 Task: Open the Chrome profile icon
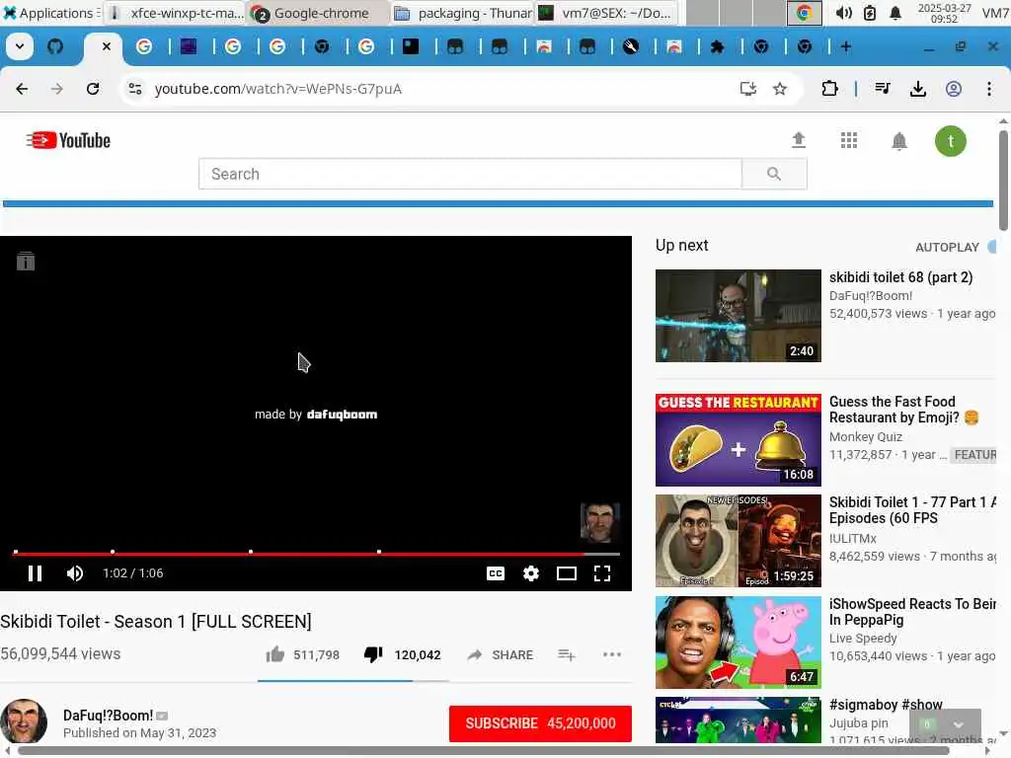(954, 89)
